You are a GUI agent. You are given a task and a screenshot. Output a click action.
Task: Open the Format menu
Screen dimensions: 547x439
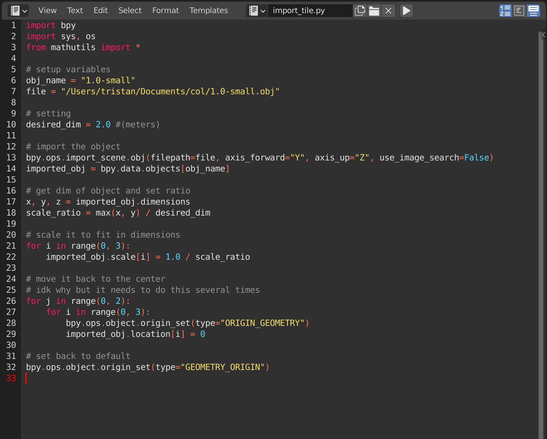pos(165,11)
